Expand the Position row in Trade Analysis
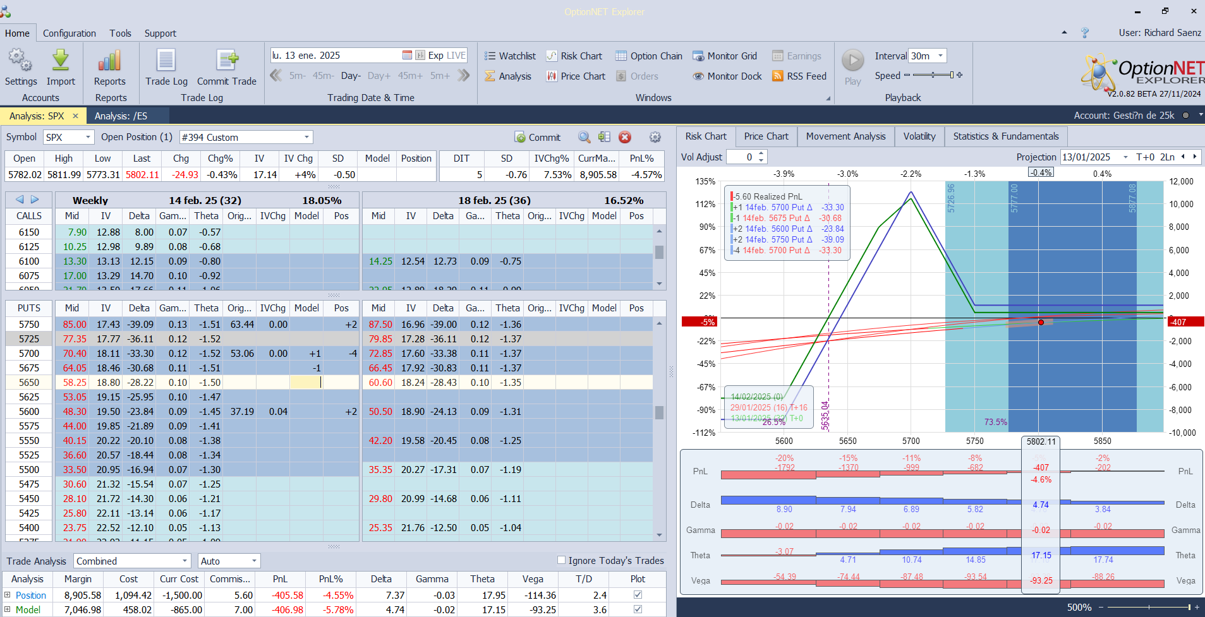This screenshot has width=1205, height=617. (8, 595)
